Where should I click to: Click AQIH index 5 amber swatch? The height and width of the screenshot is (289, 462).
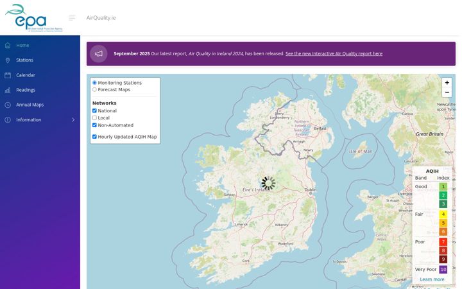point(443,223)
